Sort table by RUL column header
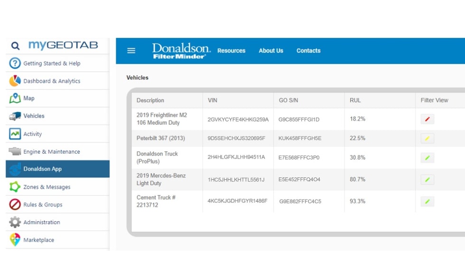 [357, 100]
